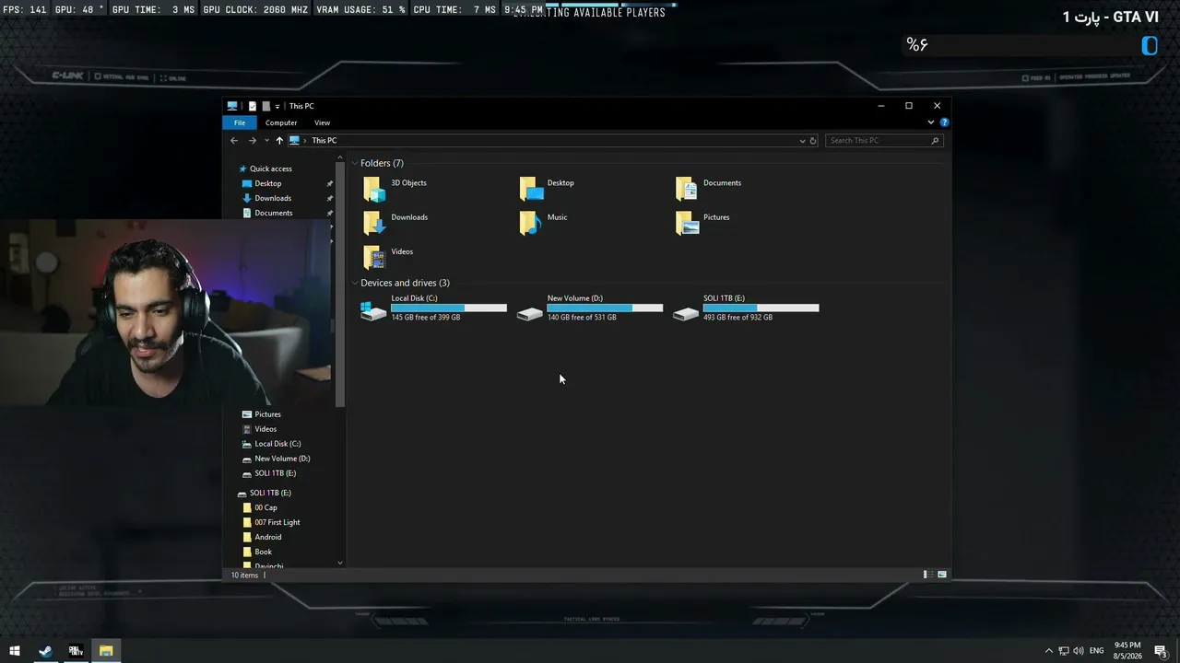The width and height of the screenshot is (1180, 663).
Task: Collapse the Folders (7) group
Action: tap(355, 164)
